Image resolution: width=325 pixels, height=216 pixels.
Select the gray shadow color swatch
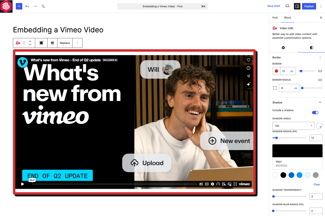[315, 175]
